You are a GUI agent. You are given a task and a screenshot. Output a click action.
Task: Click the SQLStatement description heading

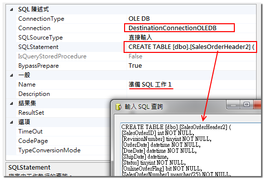coord(29,168)
